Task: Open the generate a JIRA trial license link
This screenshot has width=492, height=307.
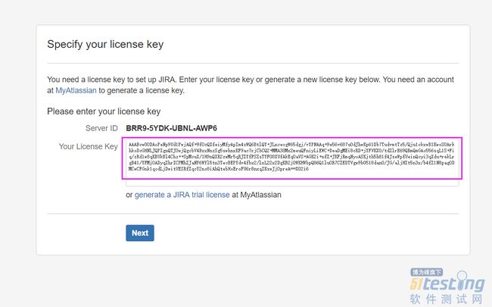Action: tap(182, 195)
